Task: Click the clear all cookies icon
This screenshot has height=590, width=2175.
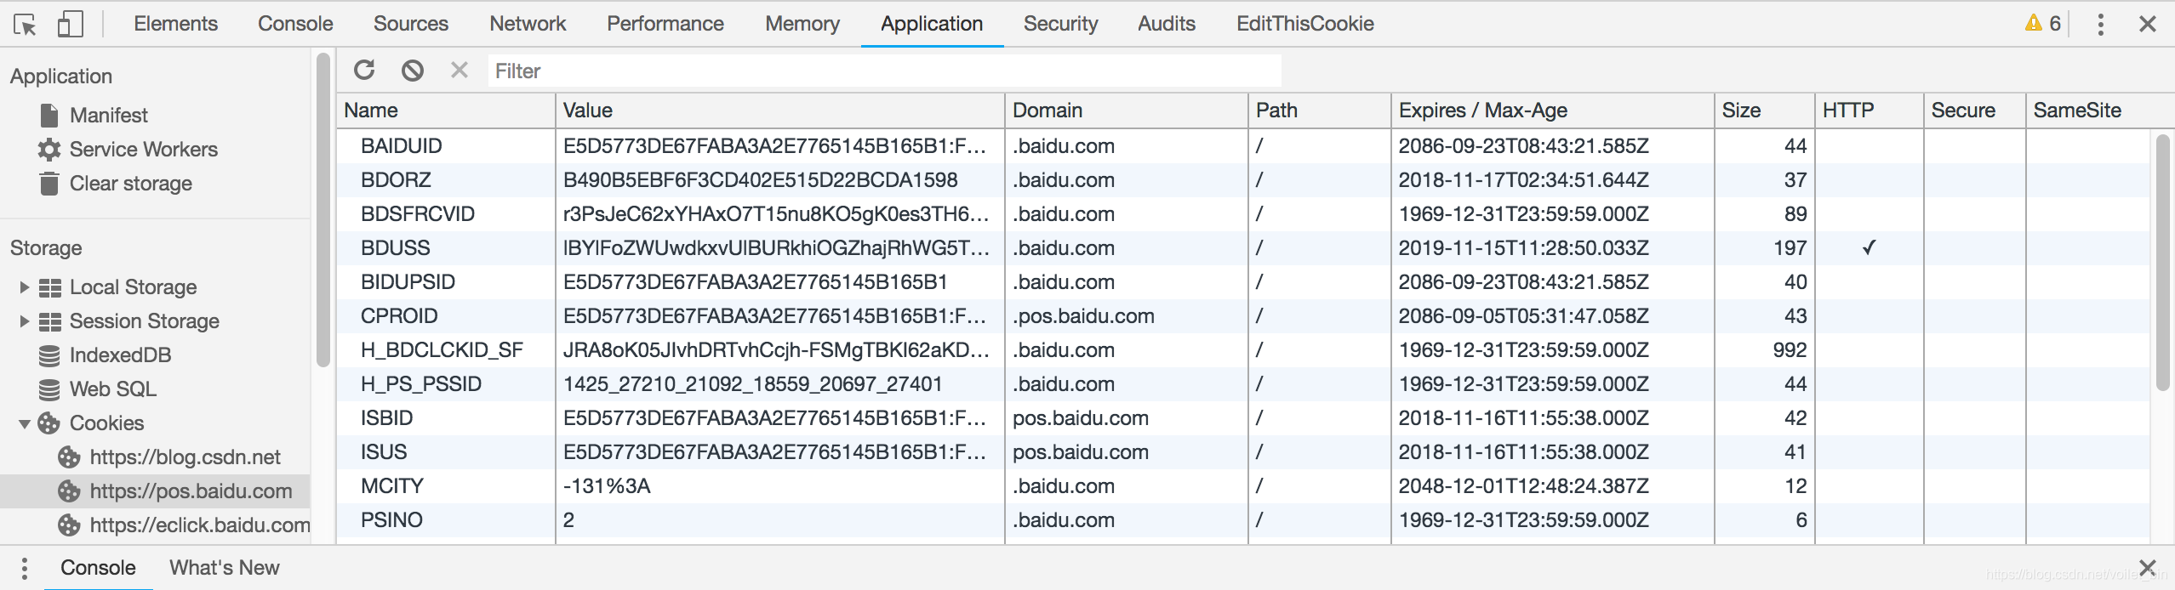Action: tap(413, 71)
